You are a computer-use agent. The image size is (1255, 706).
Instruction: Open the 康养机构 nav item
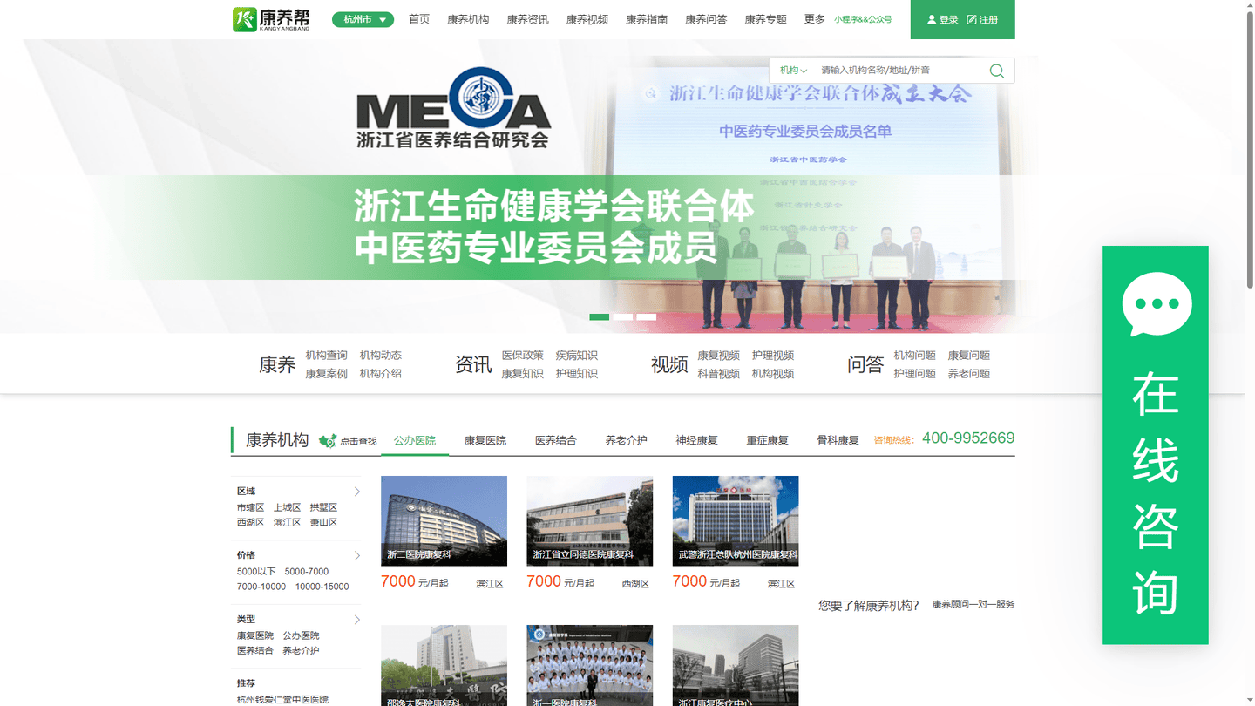468,19
